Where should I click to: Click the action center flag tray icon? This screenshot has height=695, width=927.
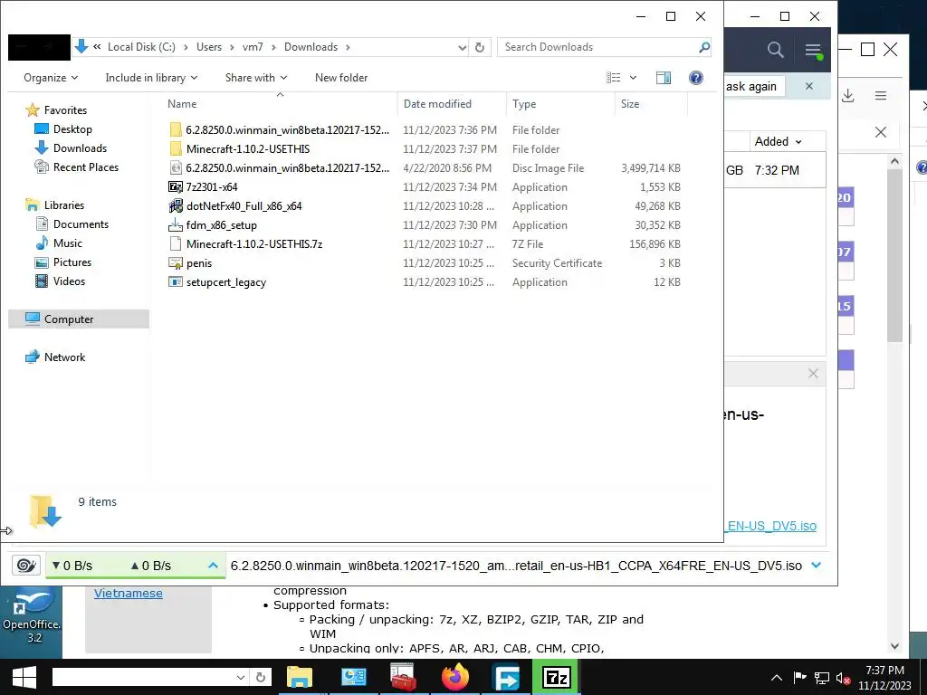point(799,678)
